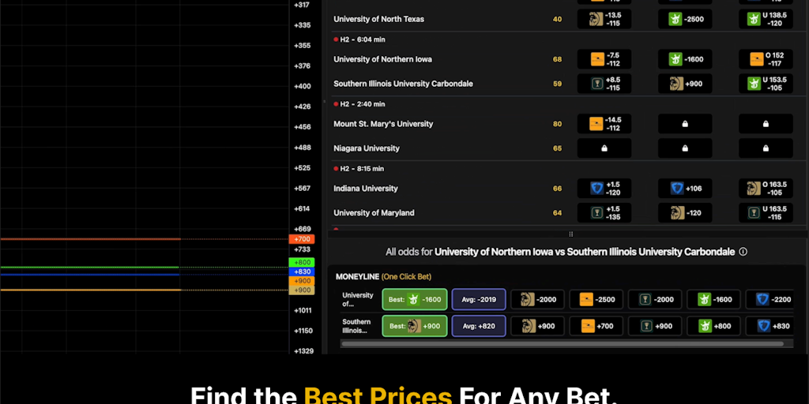Click the H2 - 6:04 min game clock

point(362,39)
